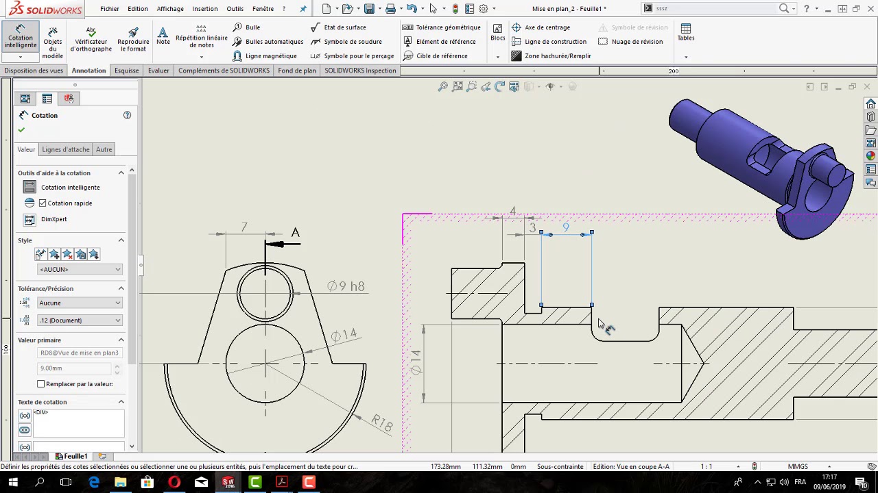The image size is (878, 493).
Task: Add a Ligne magnétique
Action: tap(265, 56)
